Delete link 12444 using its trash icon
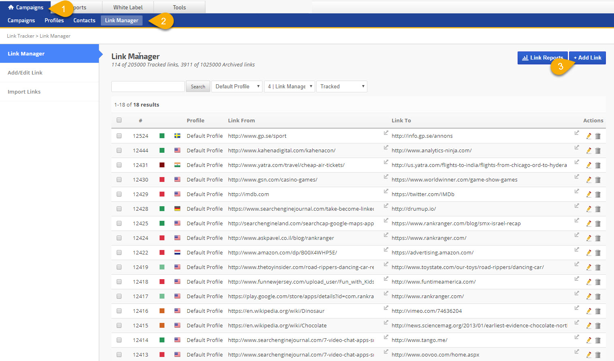Image resolution: width=614 pixels, height=361 pixels. click(x=598, y=151)
